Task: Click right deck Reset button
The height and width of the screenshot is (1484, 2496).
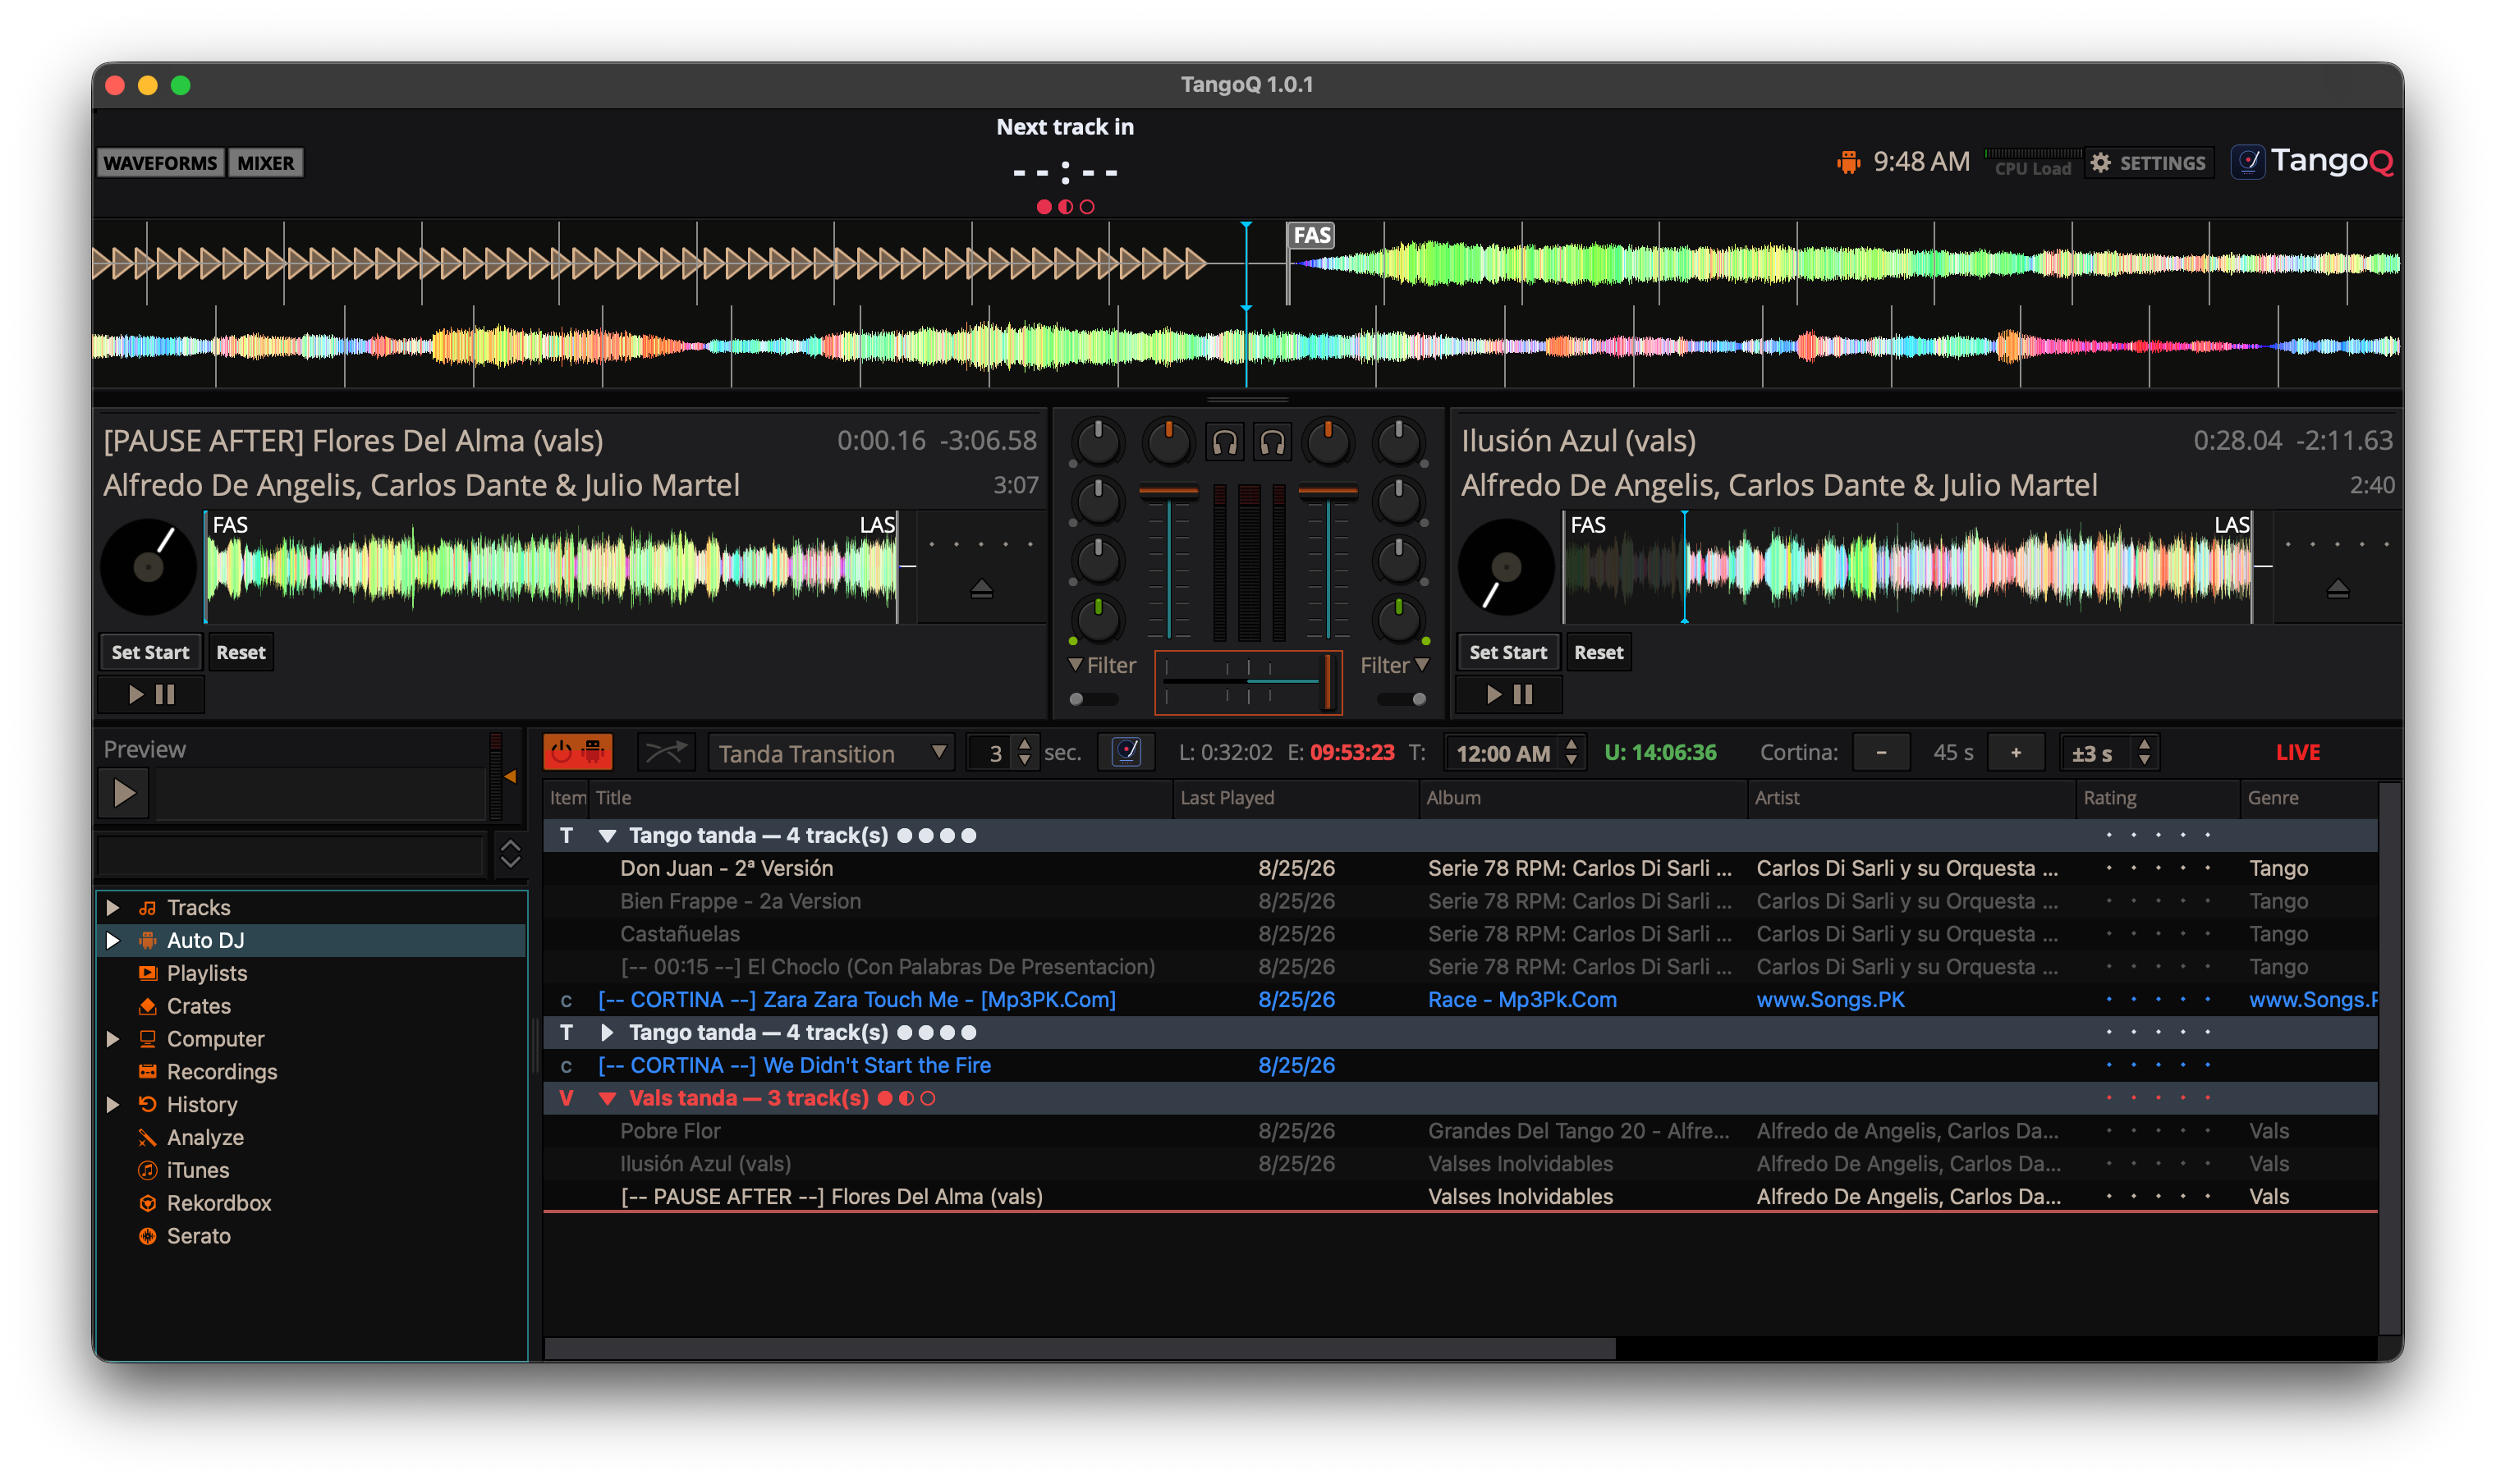Action: [1598, 652]
